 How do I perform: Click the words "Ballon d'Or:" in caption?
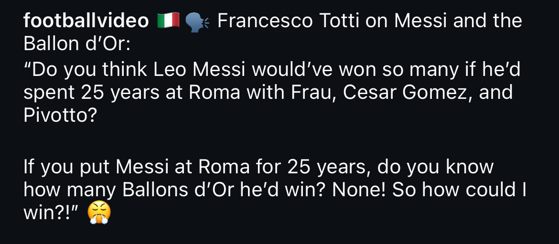[x=77, y=44]
